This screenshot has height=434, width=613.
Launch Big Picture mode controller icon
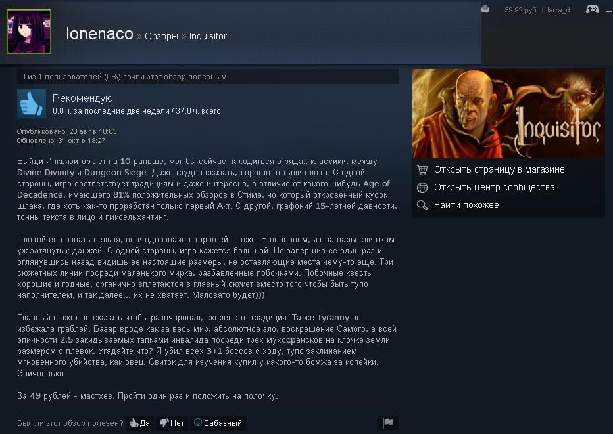click(592, 9)
